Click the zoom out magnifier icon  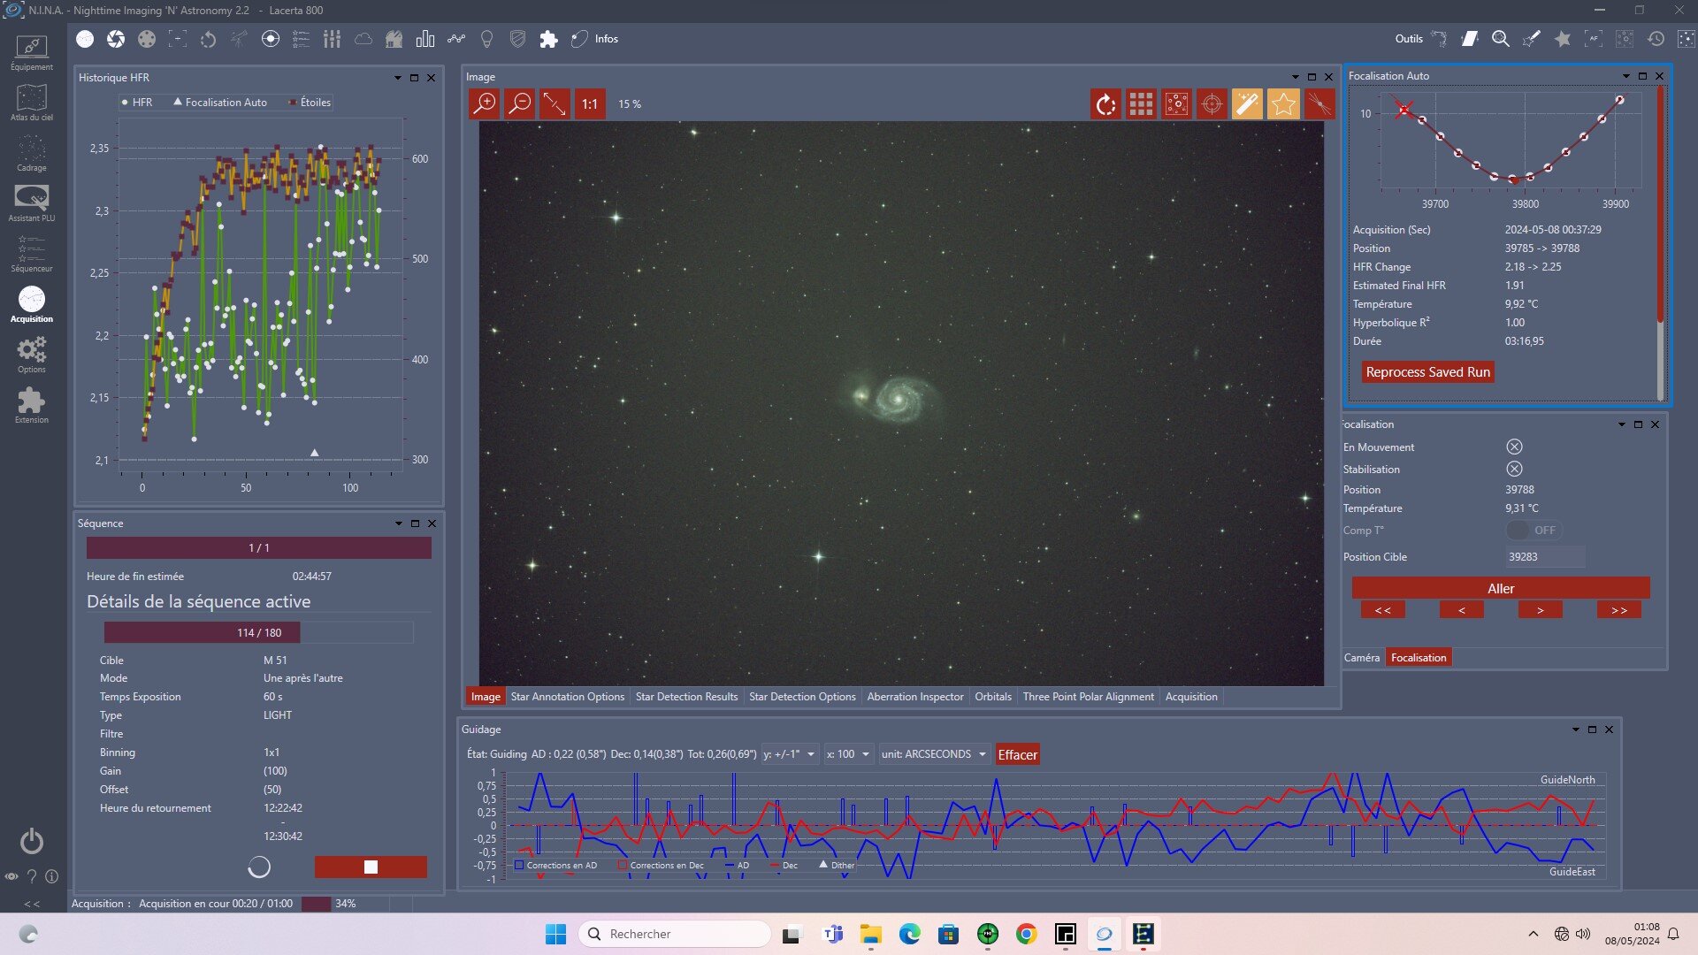click(x=520, y=104)
